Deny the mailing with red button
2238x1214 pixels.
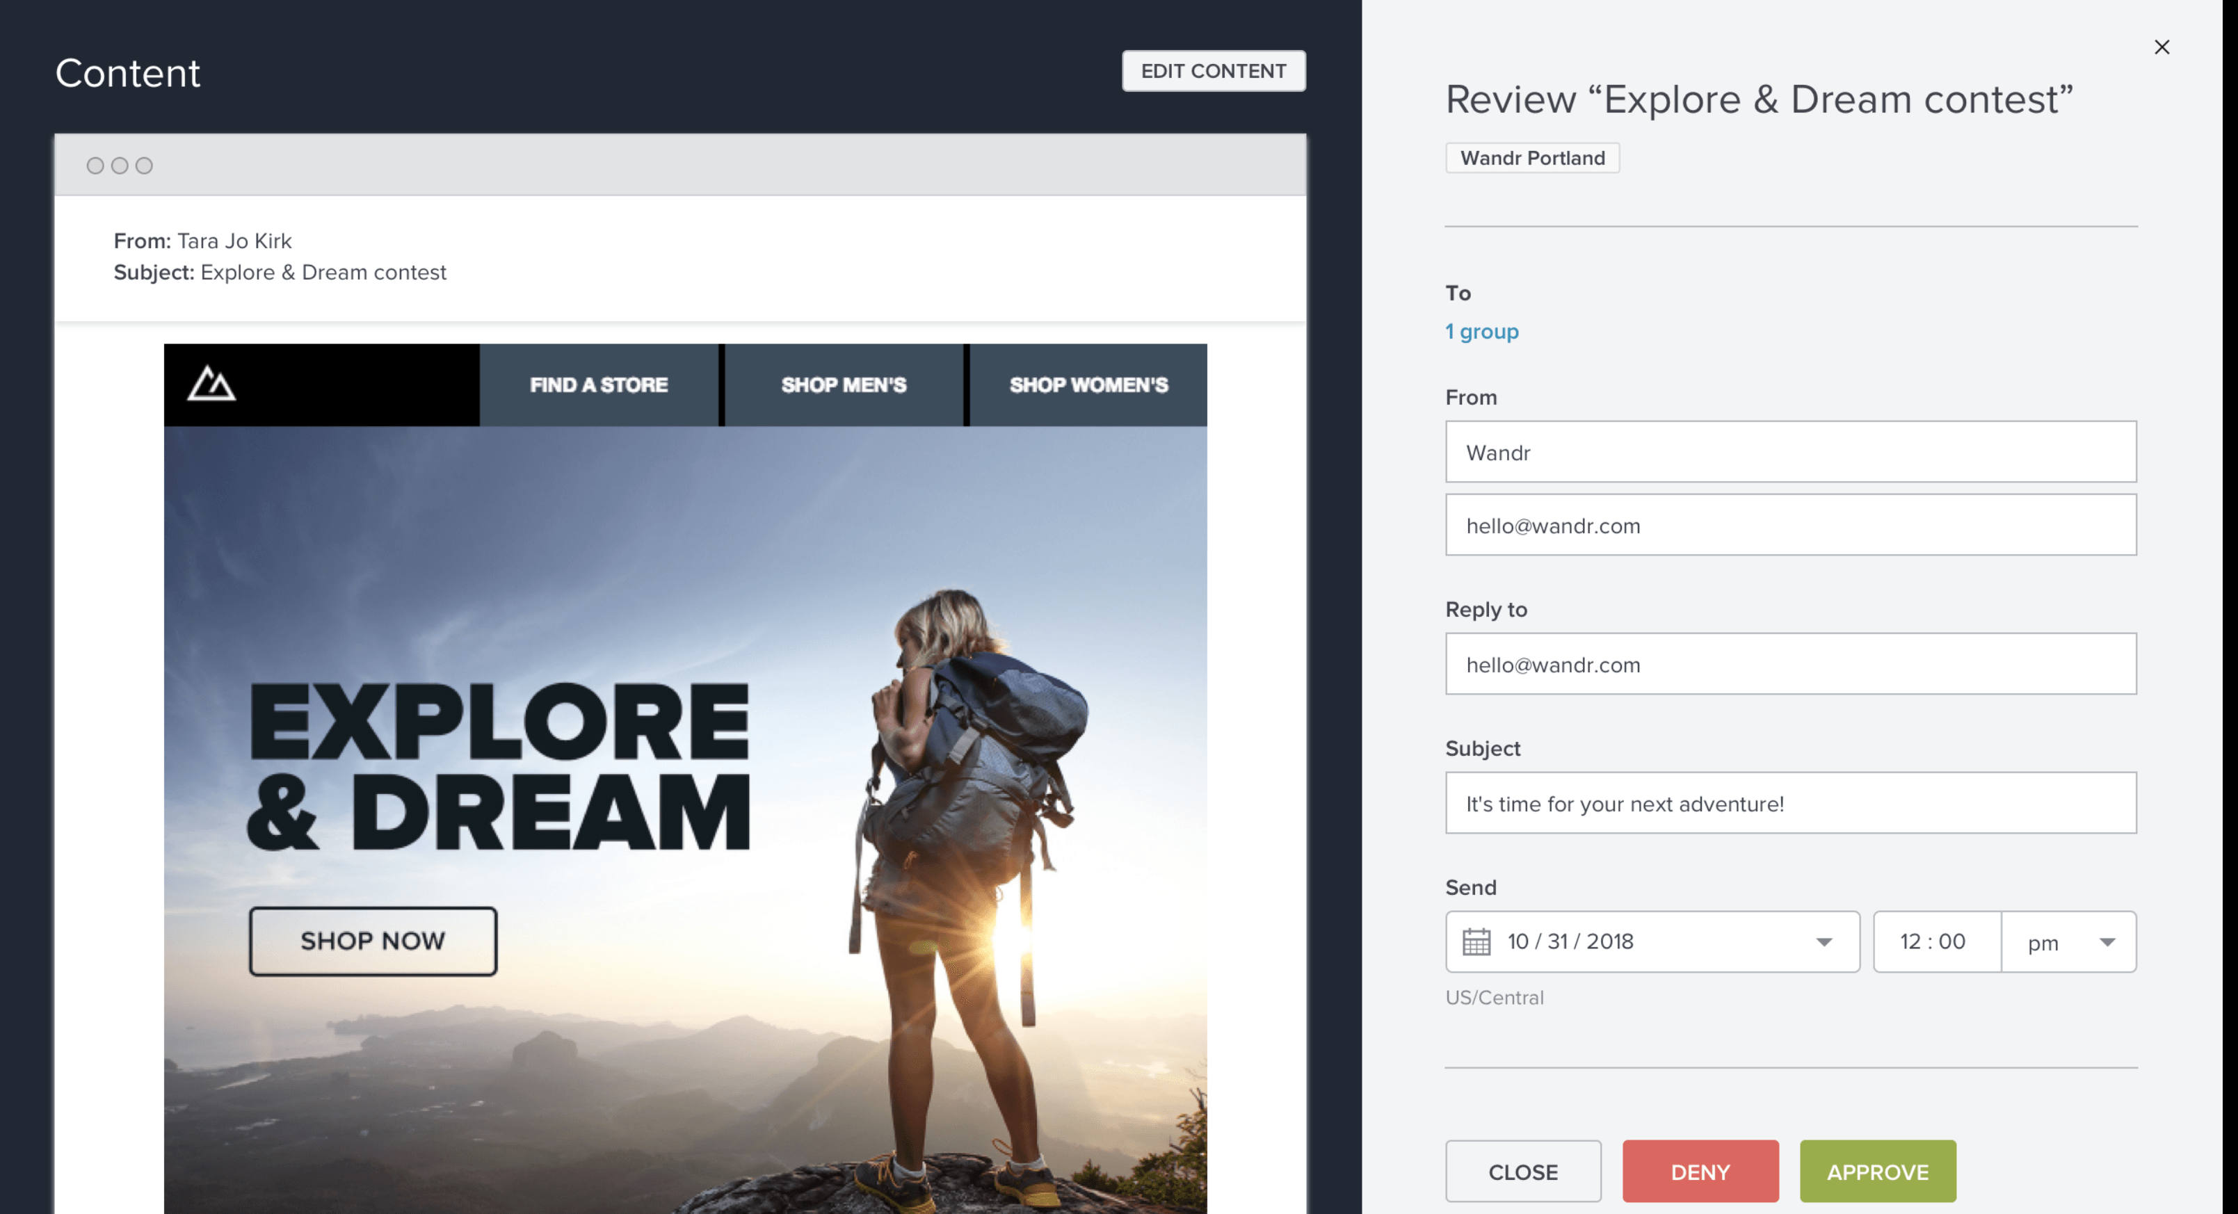point(1700,1172)
